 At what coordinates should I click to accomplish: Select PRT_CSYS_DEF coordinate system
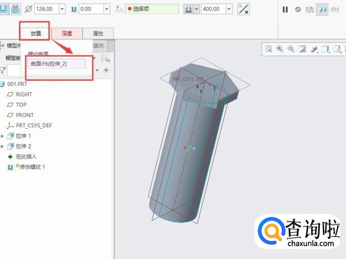(x=34, y=125)
